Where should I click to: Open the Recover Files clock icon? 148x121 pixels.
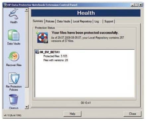(14, 57)
